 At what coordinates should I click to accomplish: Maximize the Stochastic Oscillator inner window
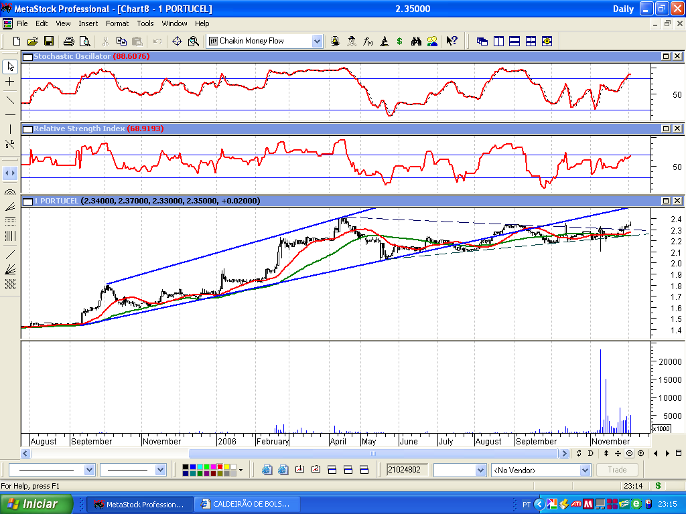(667, 57)
